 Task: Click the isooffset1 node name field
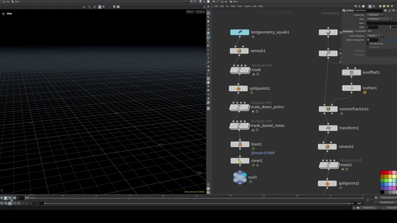(368, 10)
